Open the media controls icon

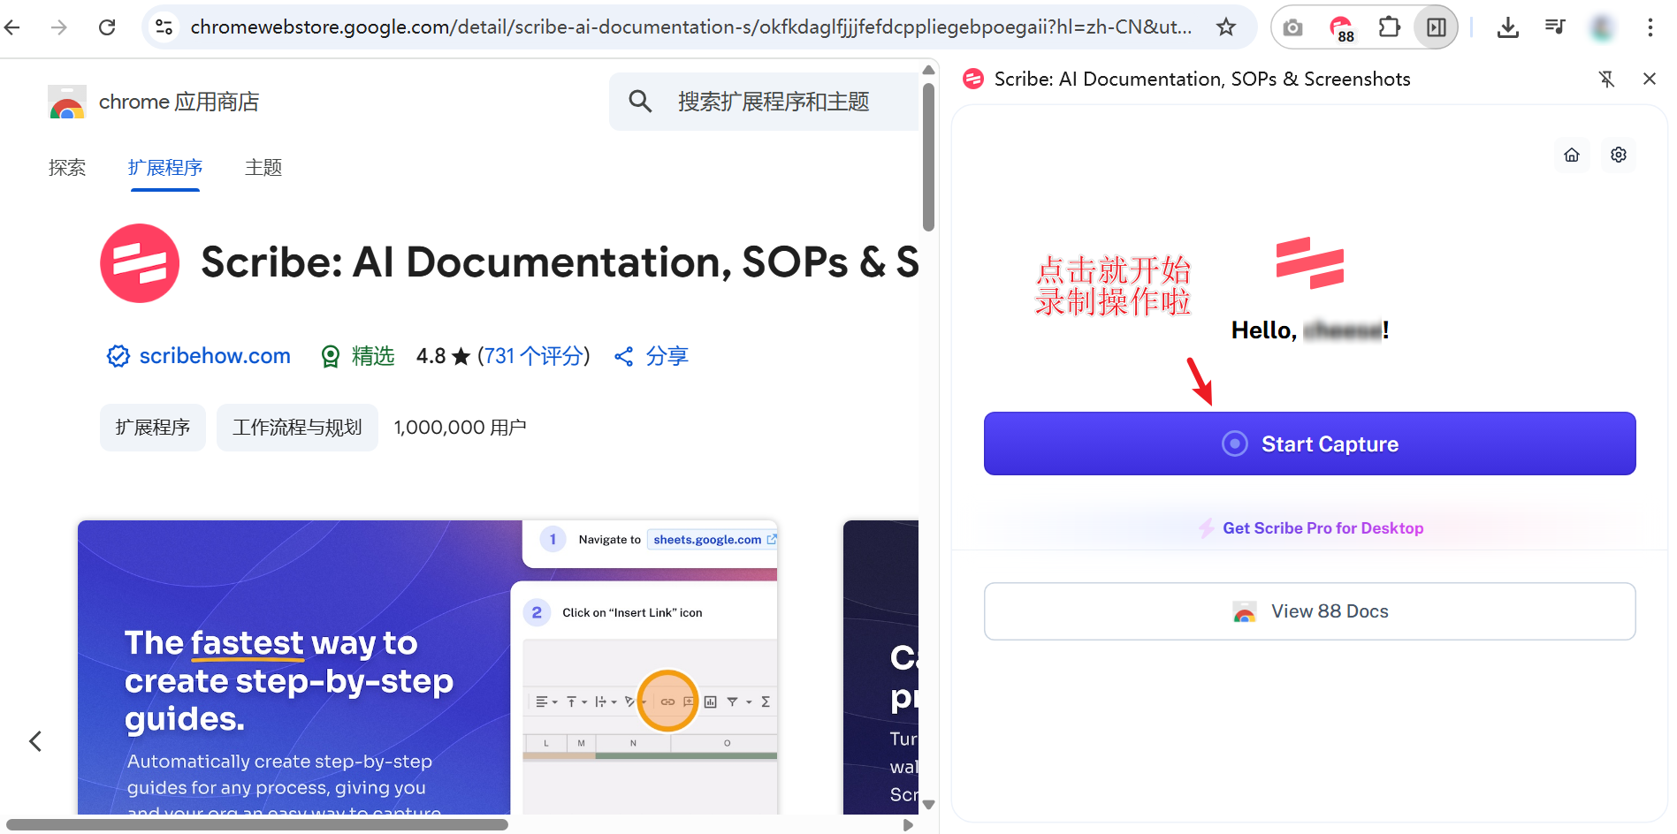pos(1555,27)
